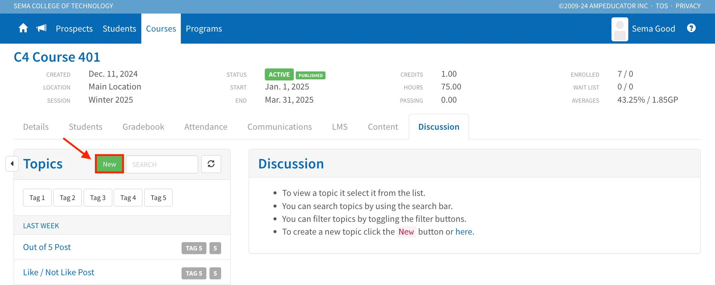Click the Sema Good user name
Viewport: 715px width, 285px height.
pos(653,29)
